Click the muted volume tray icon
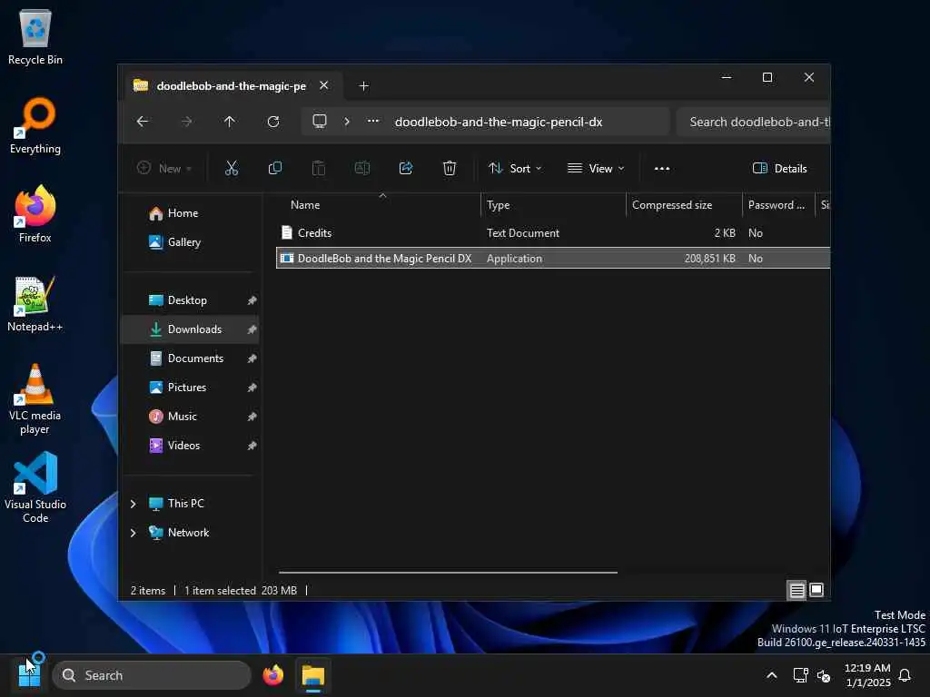Image resolution: width=930 pixels, height=697 pixels. (823, 675)
